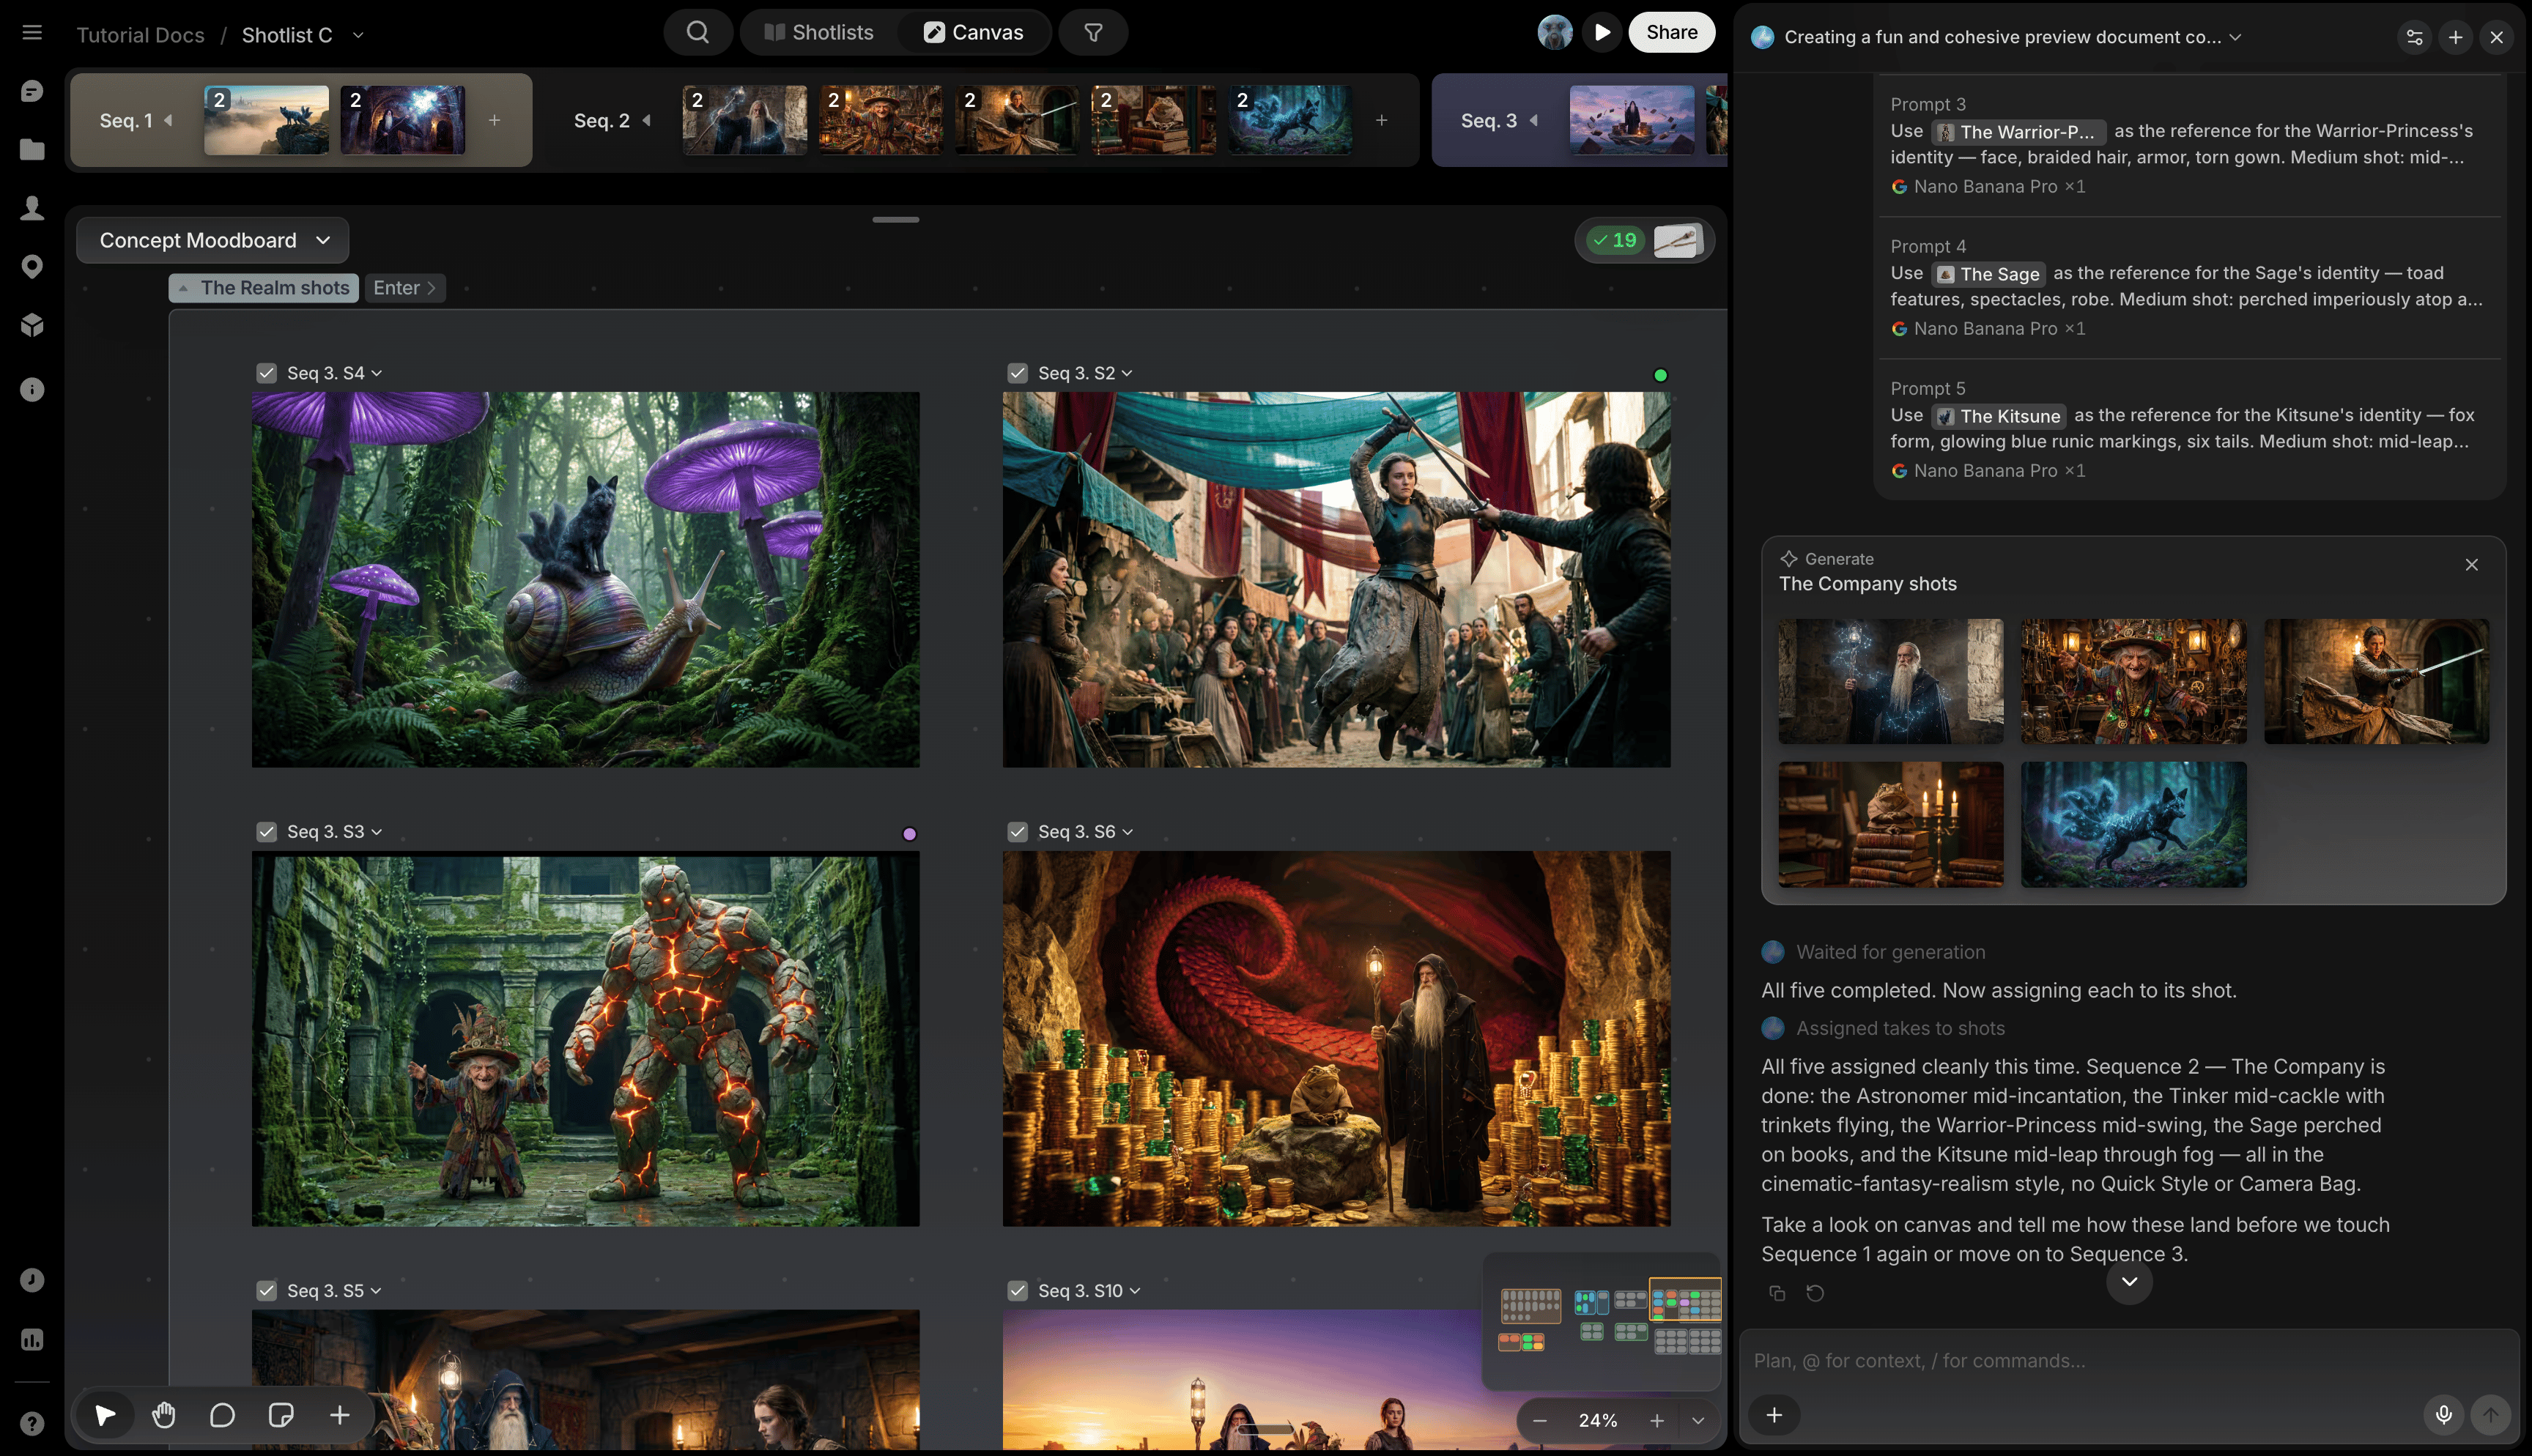
Task: Open the zoom level dropdown chevron
Action: point(1698,1420)
